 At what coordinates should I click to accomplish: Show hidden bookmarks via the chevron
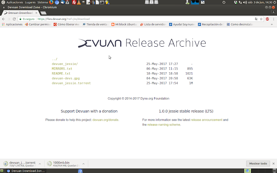[272, 24]
